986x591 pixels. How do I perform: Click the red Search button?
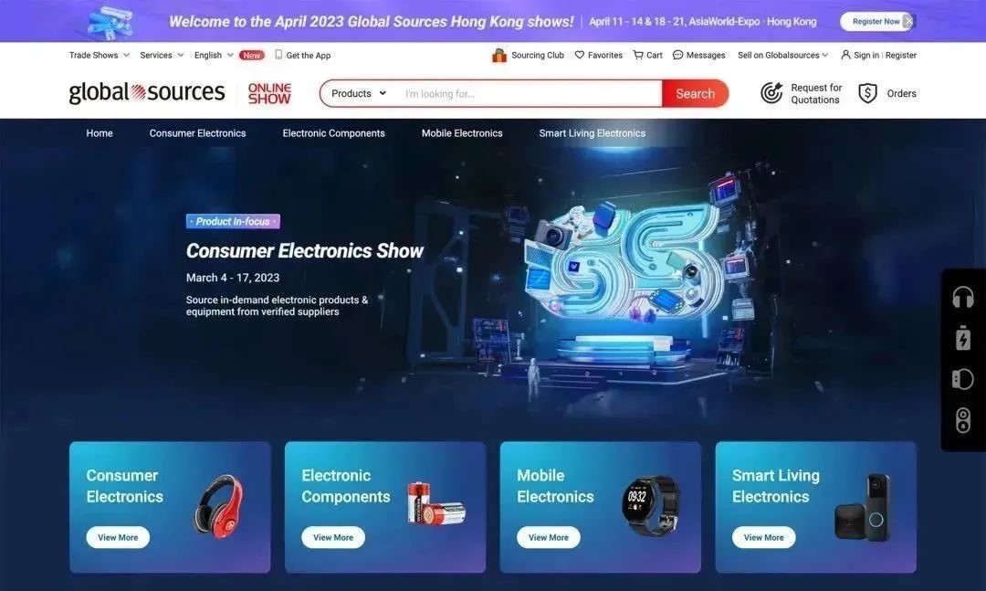pyautogui.click(x=695, y=93)
